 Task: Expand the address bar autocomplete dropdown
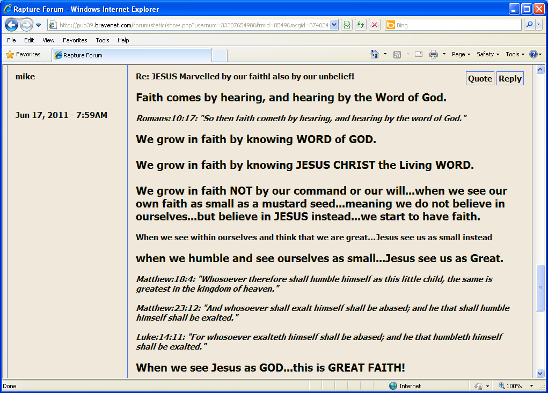334,25
